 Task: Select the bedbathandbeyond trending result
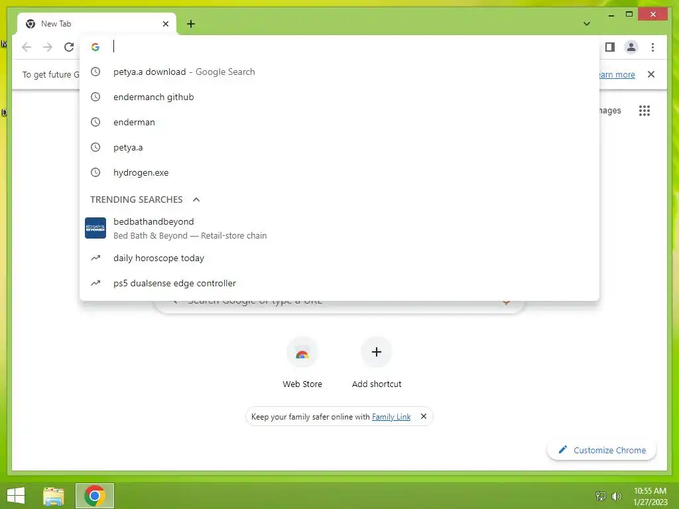click(x=339, y=228)
